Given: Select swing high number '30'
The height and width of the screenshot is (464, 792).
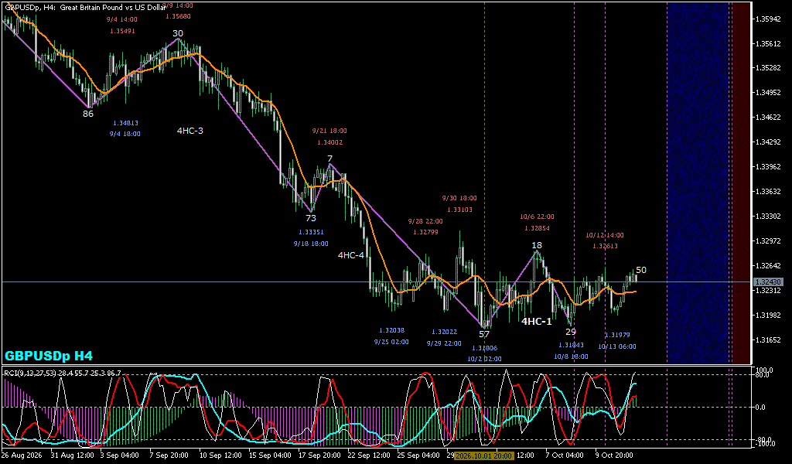Looking at the screenshot, I should point(178,33).
